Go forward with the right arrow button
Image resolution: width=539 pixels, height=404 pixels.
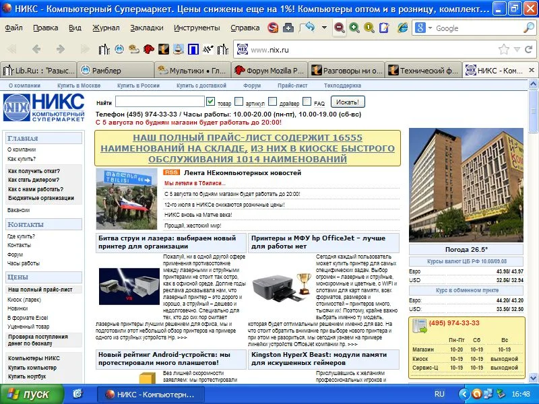click(61, 49)
